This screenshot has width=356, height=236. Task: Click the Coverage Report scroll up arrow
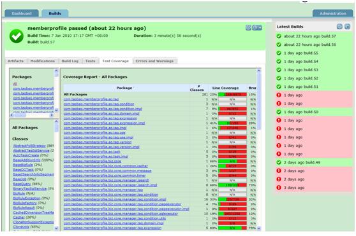click(x=258, y=71)
